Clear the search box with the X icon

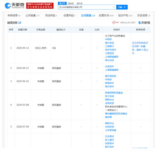(x=114, y=7)
